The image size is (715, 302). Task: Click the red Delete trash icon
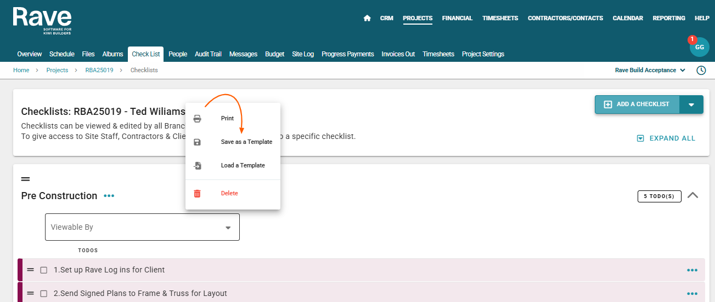(x=198, y=193)
